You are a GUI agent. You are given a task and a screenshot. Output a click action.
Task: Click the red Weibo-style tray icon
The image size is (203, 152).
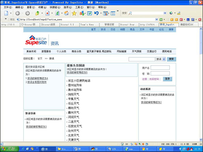click(188, 149)
